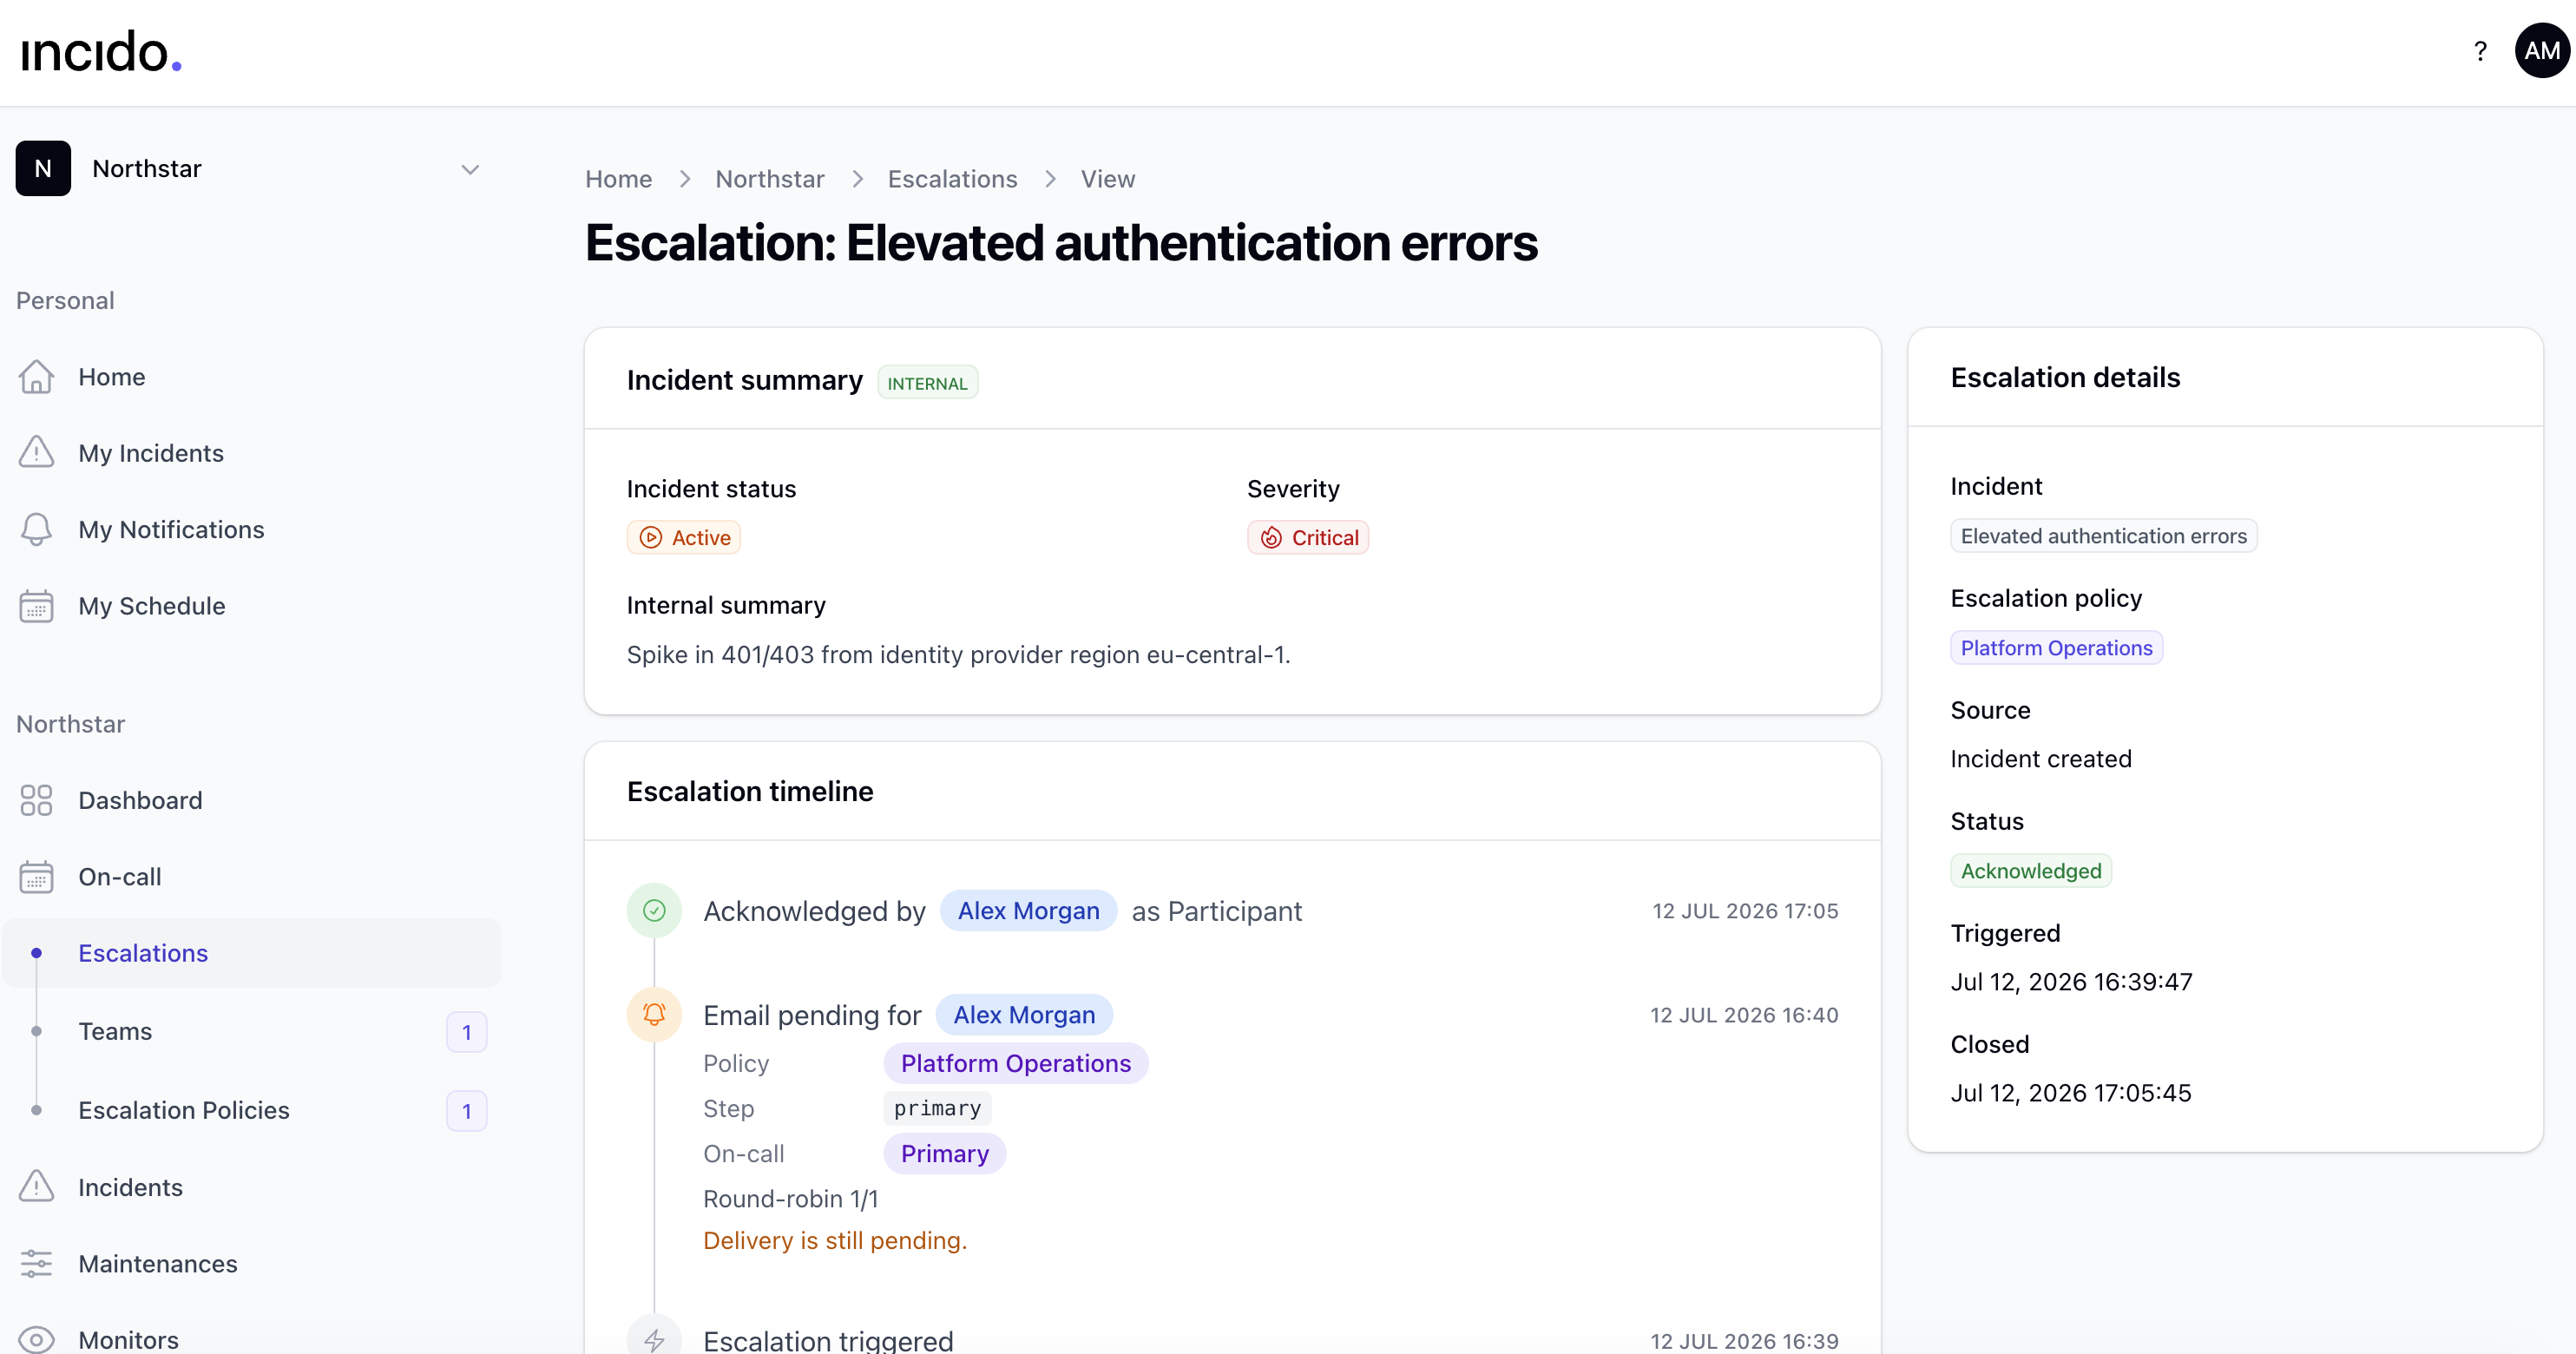Open the help question mark icon

click(x=2480, y=52)
